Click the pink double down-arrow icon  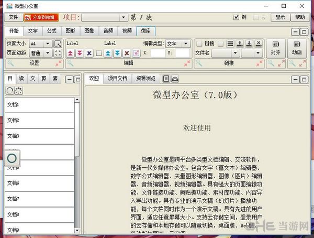tap(80, 53)
